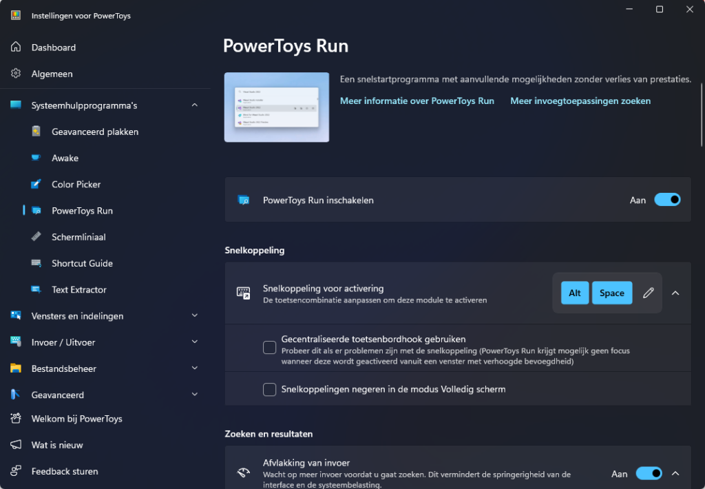Click the Color Picker eyedropper icon
Image resolution: width=705 pixels, height=489 pixels.
[x=36, y=184]
